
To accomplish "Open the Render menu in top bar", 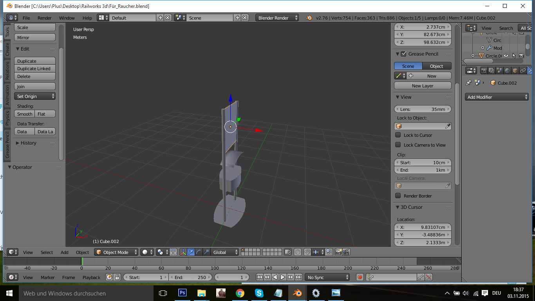I will [44, 18].
